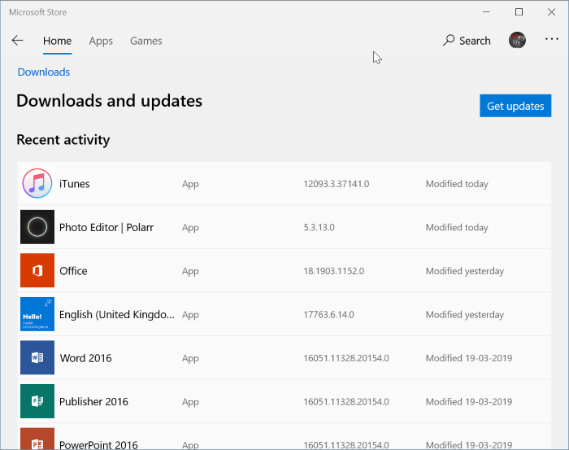
Task: Click Modified today in iTunes row
Action: click(x=457, y=184)
